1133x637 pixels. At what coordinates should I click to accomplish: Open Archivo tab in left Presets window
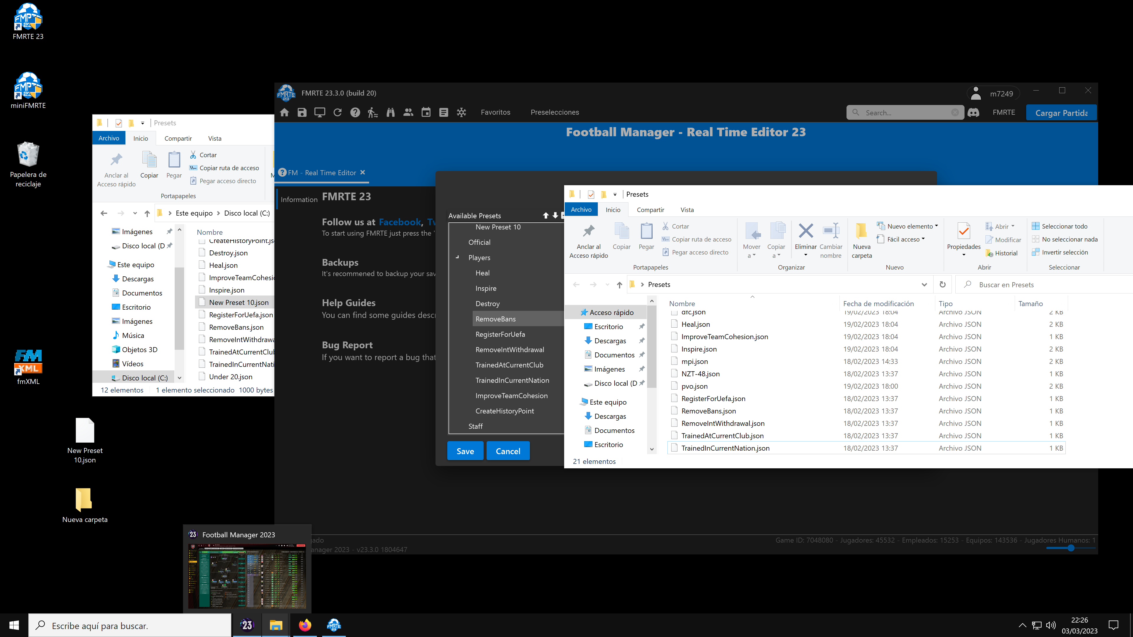pyautogui.click(x=109, y=138)
